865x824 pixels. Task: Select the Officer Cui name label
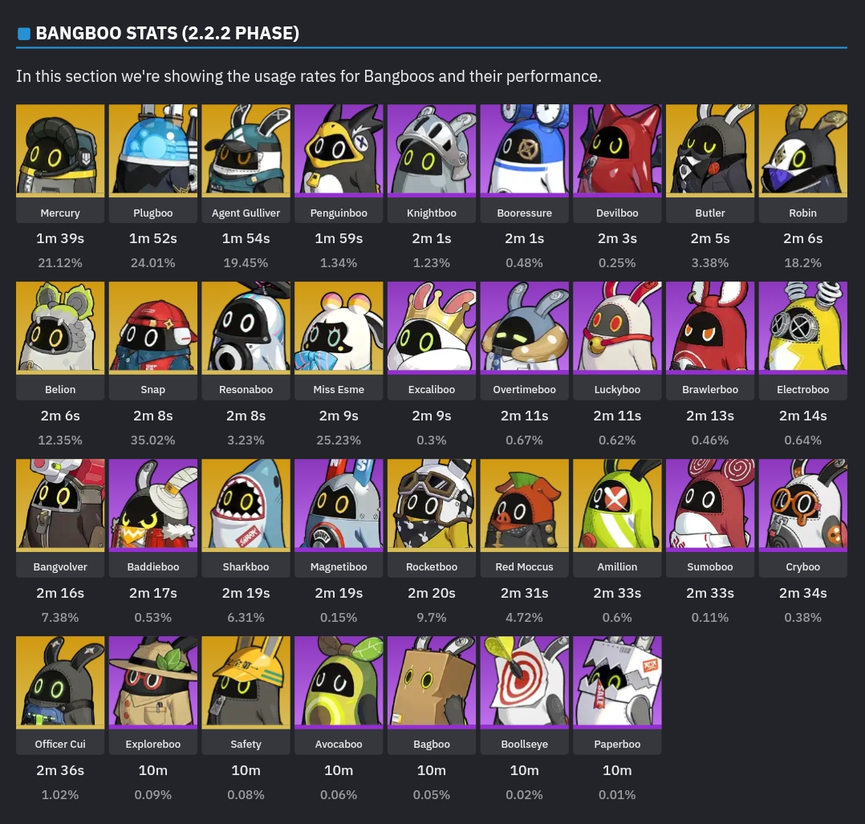coord(60,744)
